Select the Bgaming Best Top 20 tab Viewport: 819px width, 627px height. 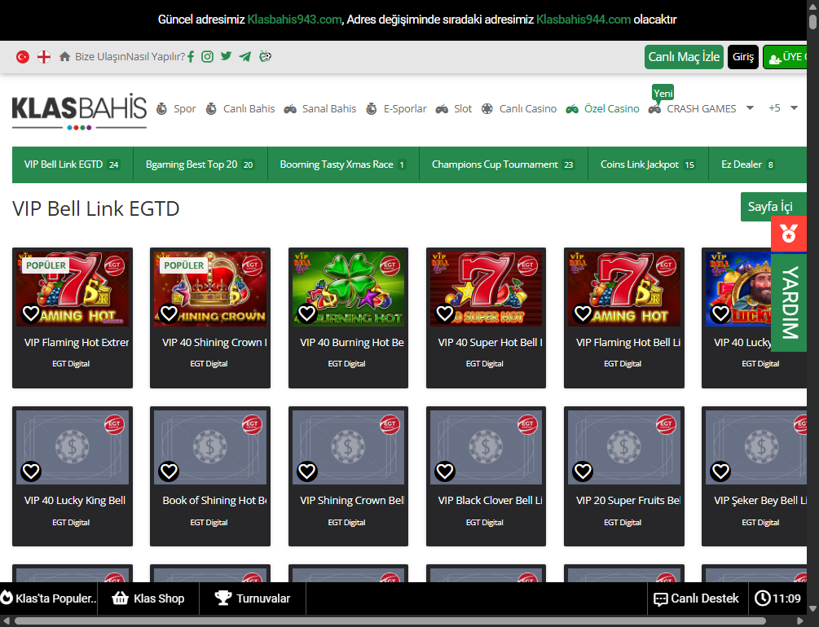pos(200,164)
